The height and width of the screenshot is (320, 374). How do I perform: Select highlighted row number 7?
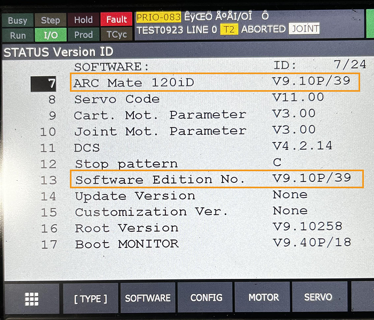point(43,84)
